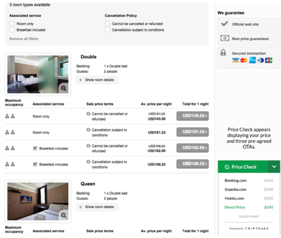The width and height of the screenshot is (281, 238).
Task: Click info icon on USD162.00 breakfast rate terms
Action: click(x=88, y=146)
